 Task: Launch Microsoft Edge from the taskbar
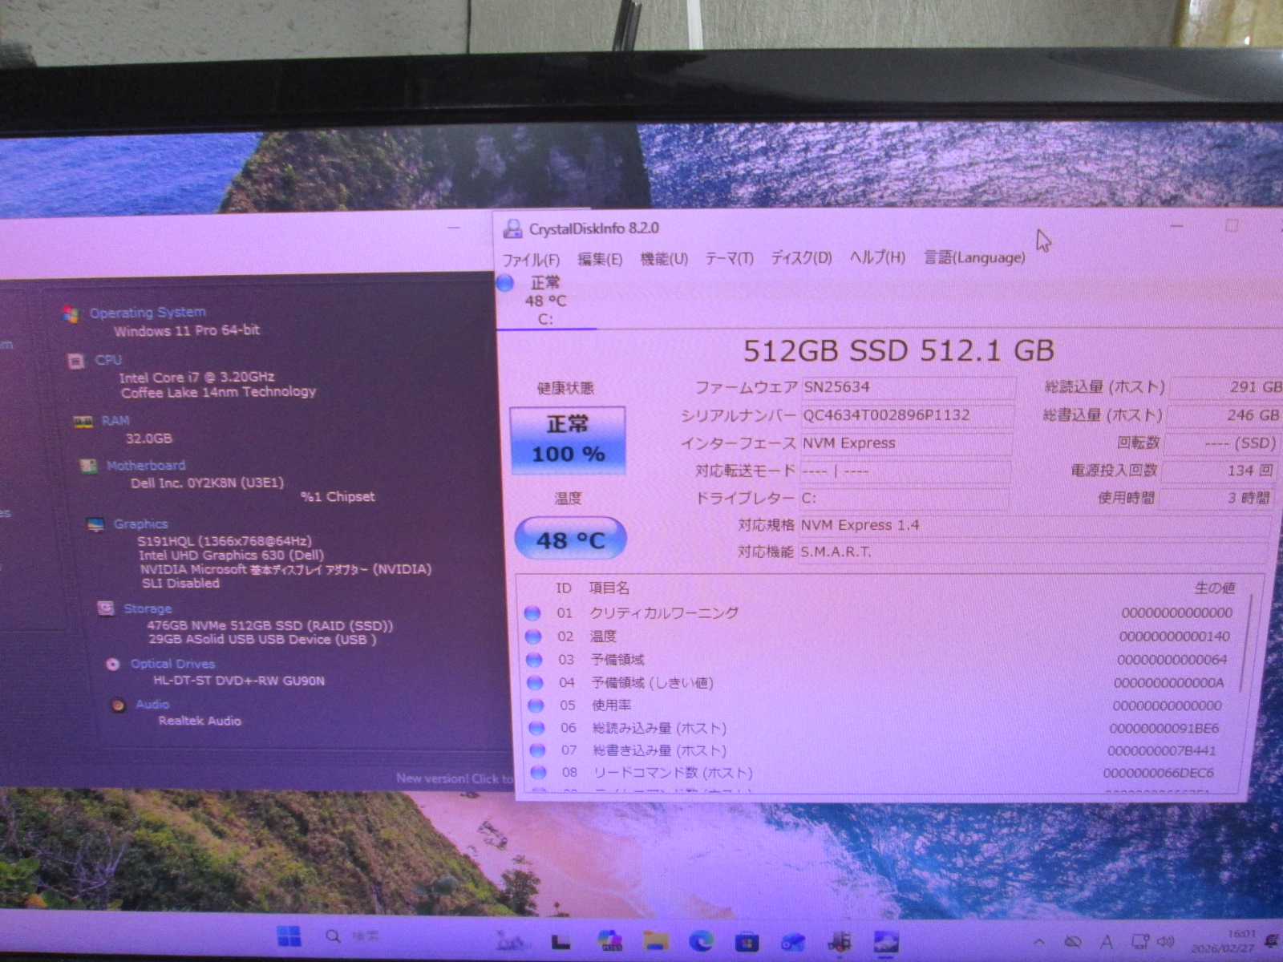click(702, 940)
